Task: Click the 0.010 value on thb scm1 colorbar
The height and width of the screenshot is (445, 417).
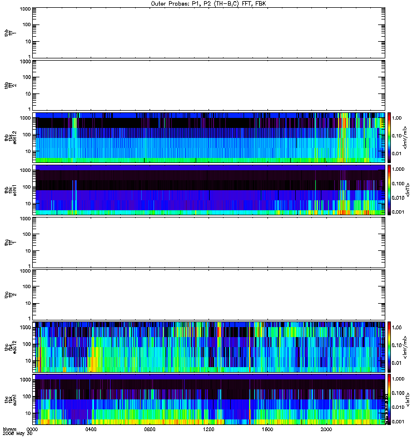Action: pos(398,198)
